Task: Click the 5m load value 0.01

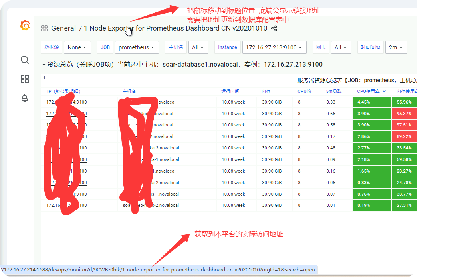Action: [x=331, y=206]
